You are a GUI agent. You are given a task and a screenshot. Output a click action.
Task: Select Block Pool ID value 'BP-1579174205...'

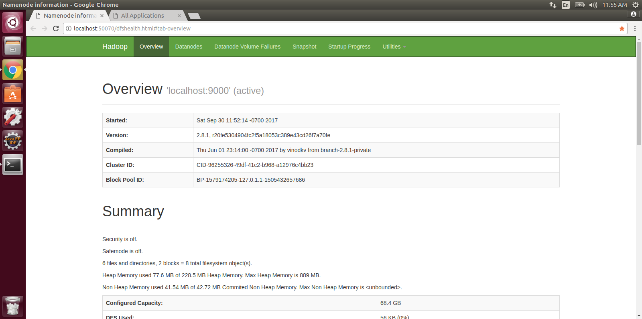click(251, 180)
